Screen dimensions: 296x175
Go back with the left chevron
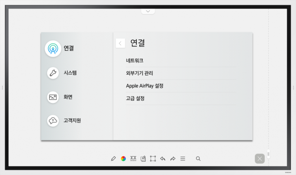[x=120, y=43]
